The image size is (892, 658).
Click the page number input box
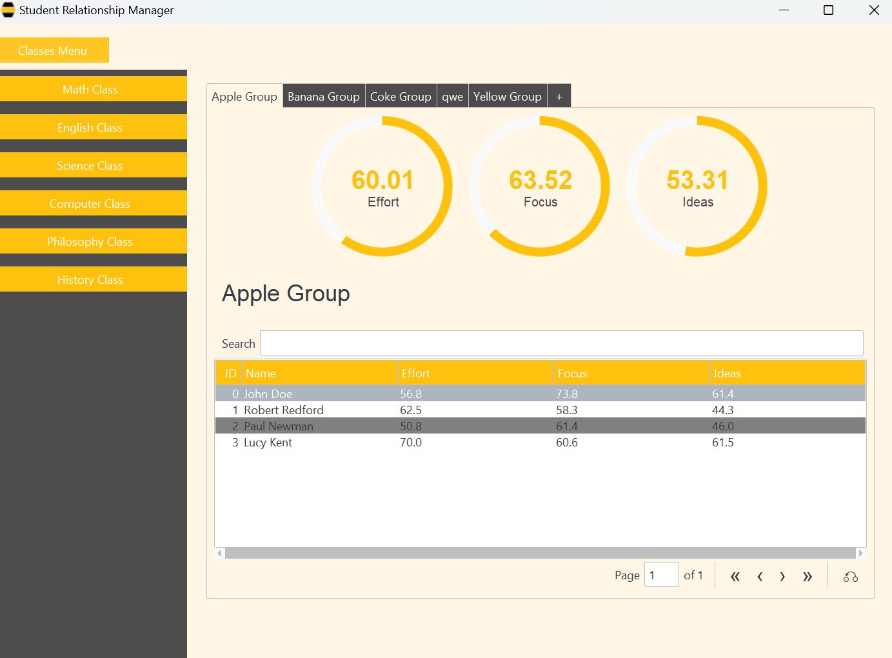click(x=661, y=574)
